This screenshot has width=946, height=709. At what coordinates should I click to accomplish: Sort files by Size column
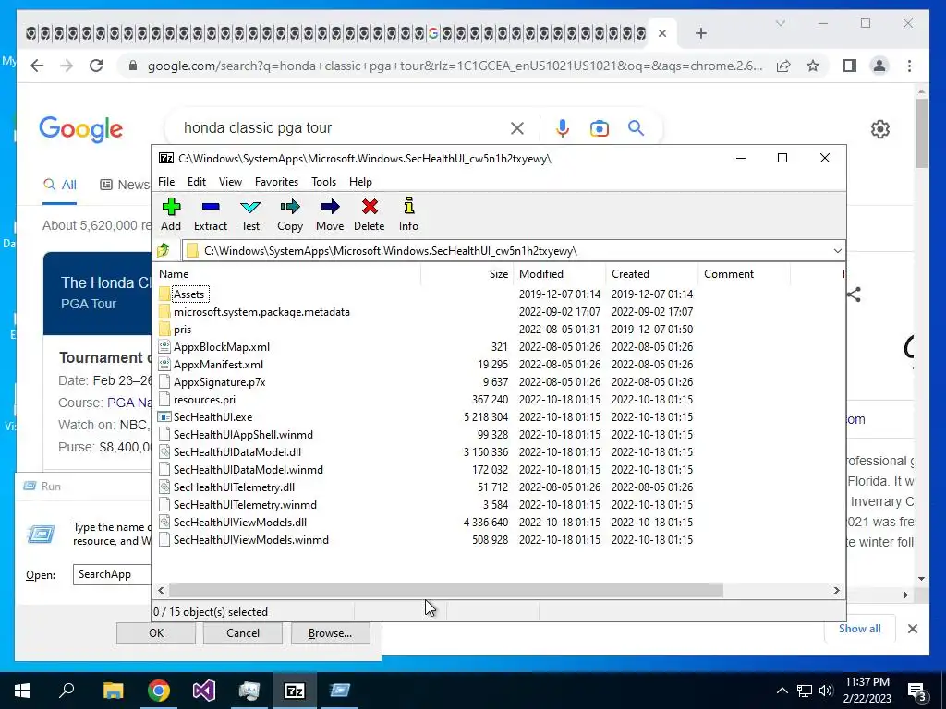467,273
